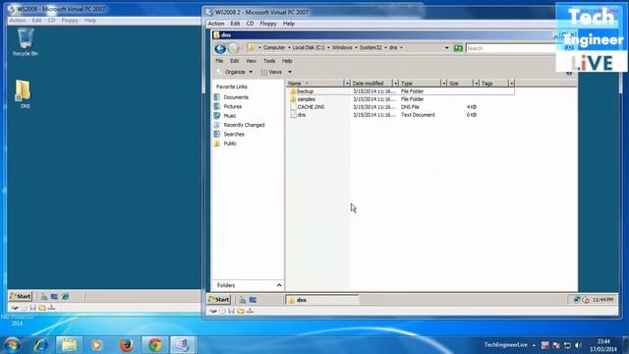Select the dns taskbar button in guest
629x354 pixels.
pyautogui.click(x=321, y=300)
